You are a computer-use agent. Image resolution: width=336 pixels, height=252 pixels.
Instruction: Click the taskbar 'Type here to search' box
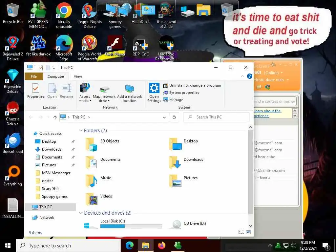68,245
